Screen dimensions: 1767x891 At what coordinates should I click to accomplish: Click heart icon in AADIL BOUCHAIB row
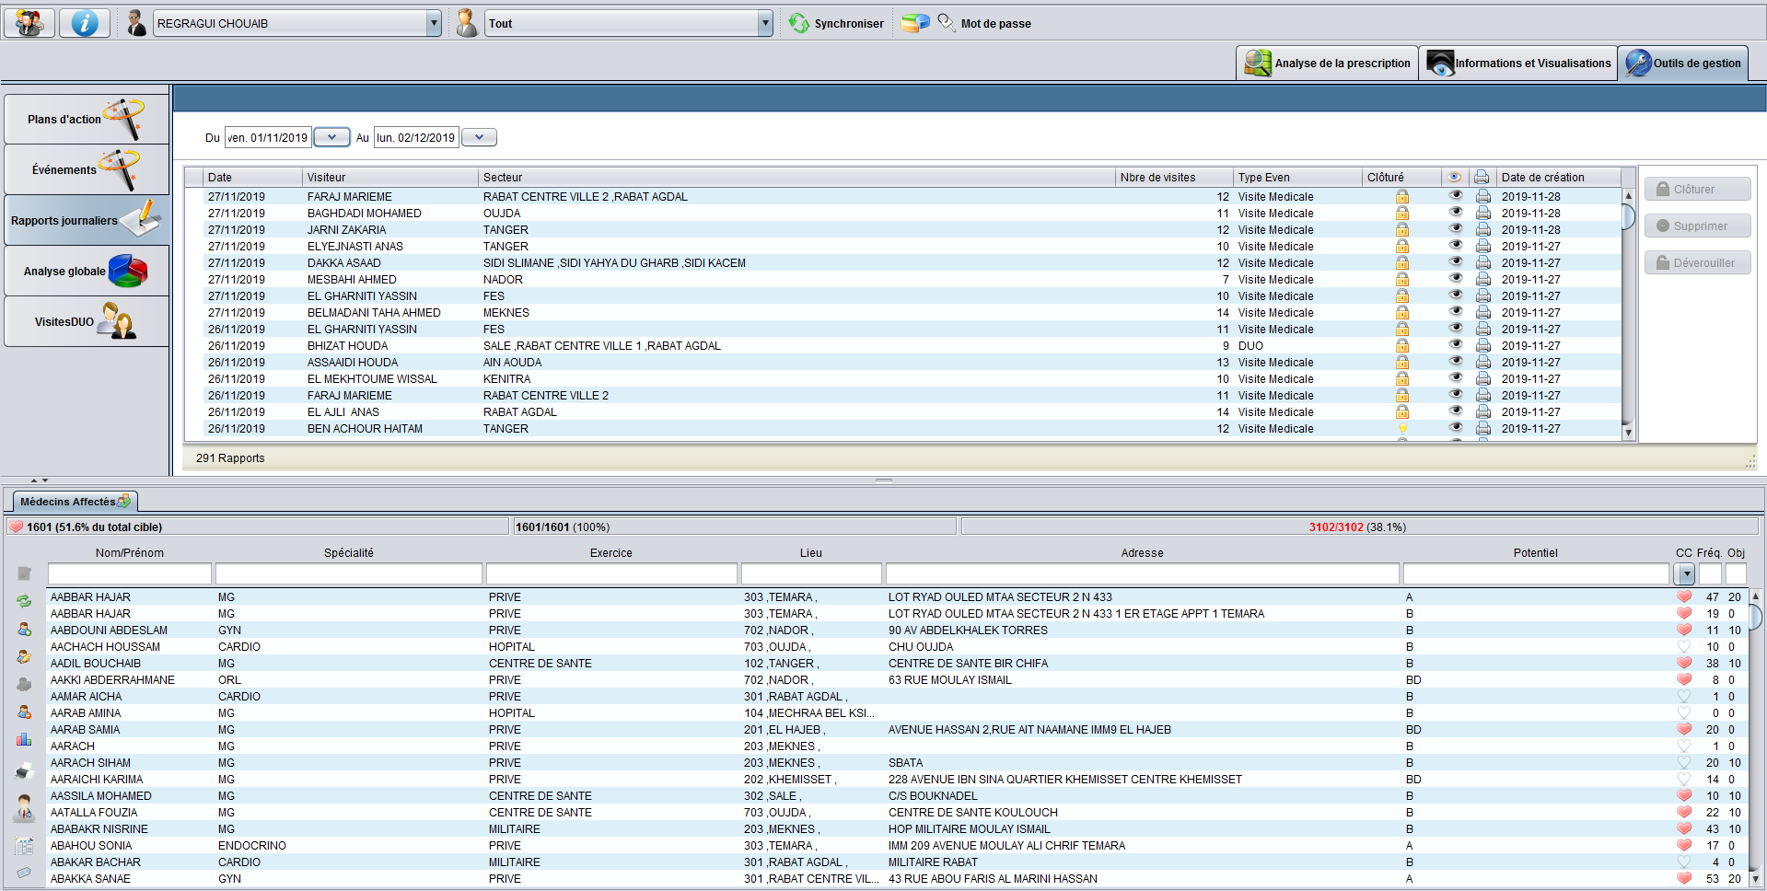tap(1684, 663)
